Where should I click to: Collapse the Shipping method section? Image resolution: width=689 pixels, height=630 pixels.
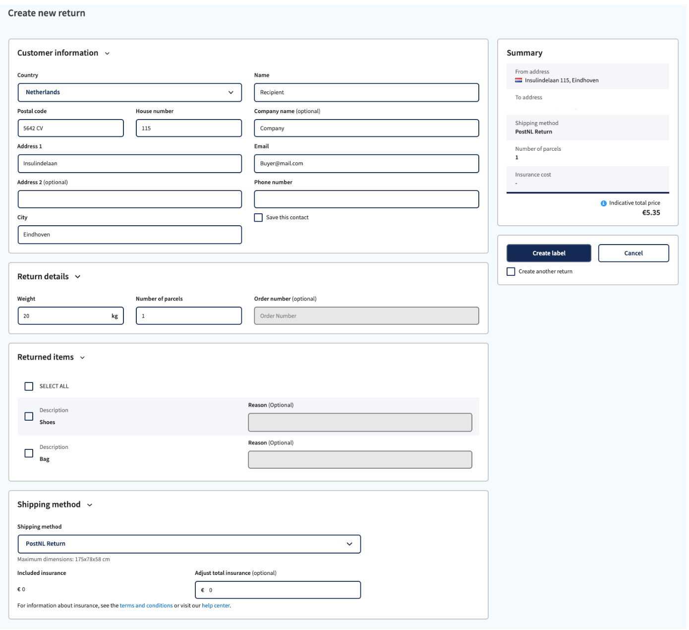(89, 504)
